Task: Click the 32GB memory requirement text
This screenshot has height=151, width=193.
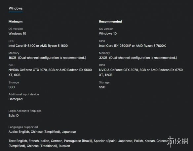Action: click(138, 58)
